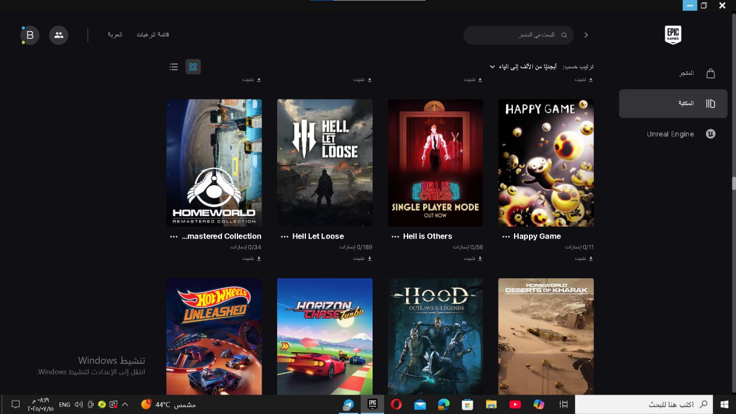Open the friends icon
This screenshot has width=736, height=414.
point(59,35)
